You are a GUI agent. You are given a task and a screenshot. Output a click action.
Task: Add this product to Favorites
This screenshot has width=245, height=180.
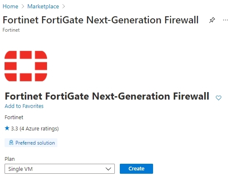pos(24,106)
